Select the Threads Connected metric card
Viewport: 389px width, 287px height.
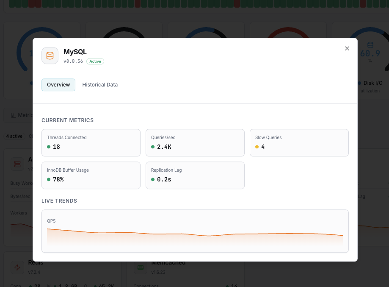(91, 142)
